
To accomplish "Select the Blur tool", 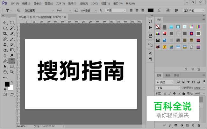I will coord(5,55).
